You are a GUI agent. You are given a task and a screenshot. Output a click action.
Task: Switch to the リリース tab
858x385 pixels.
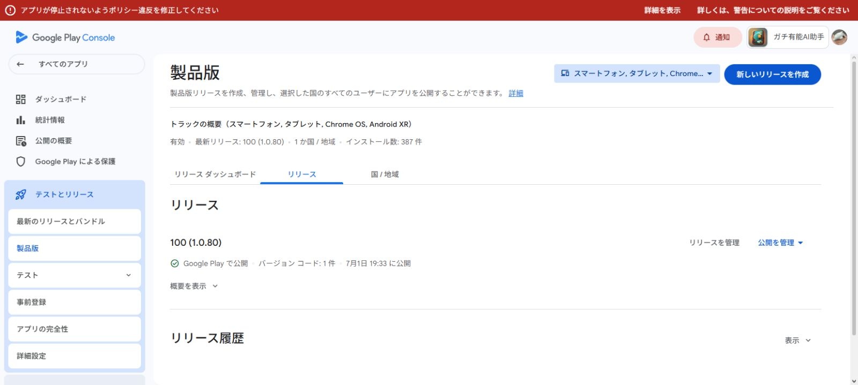[x=302, y=175]
